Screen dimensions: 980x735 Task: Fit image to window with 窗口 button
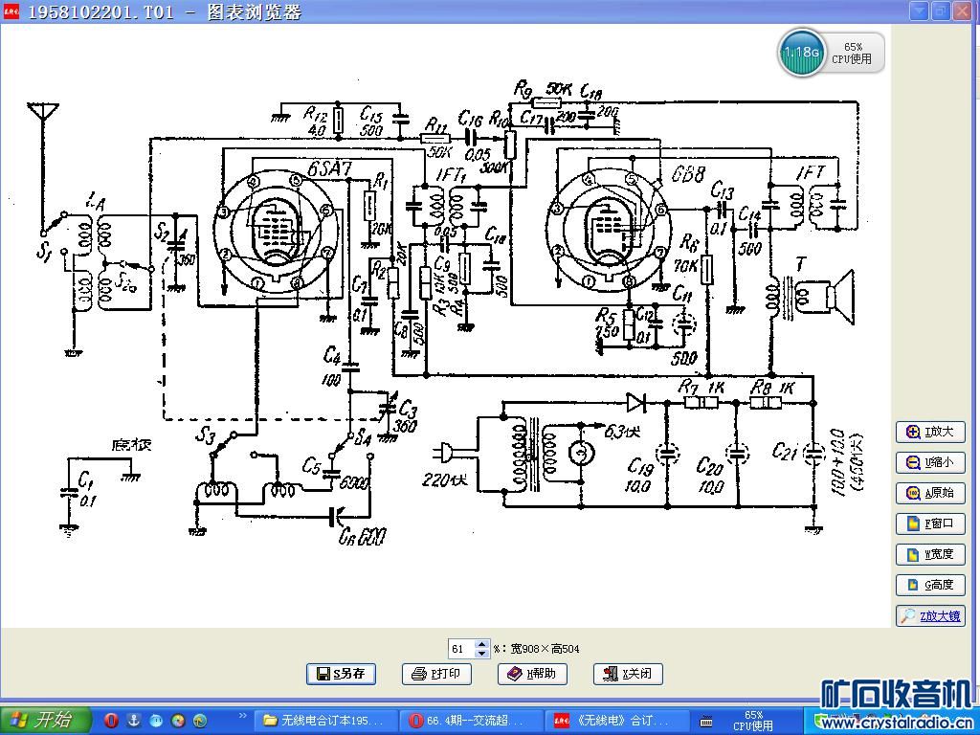point(929,524)
